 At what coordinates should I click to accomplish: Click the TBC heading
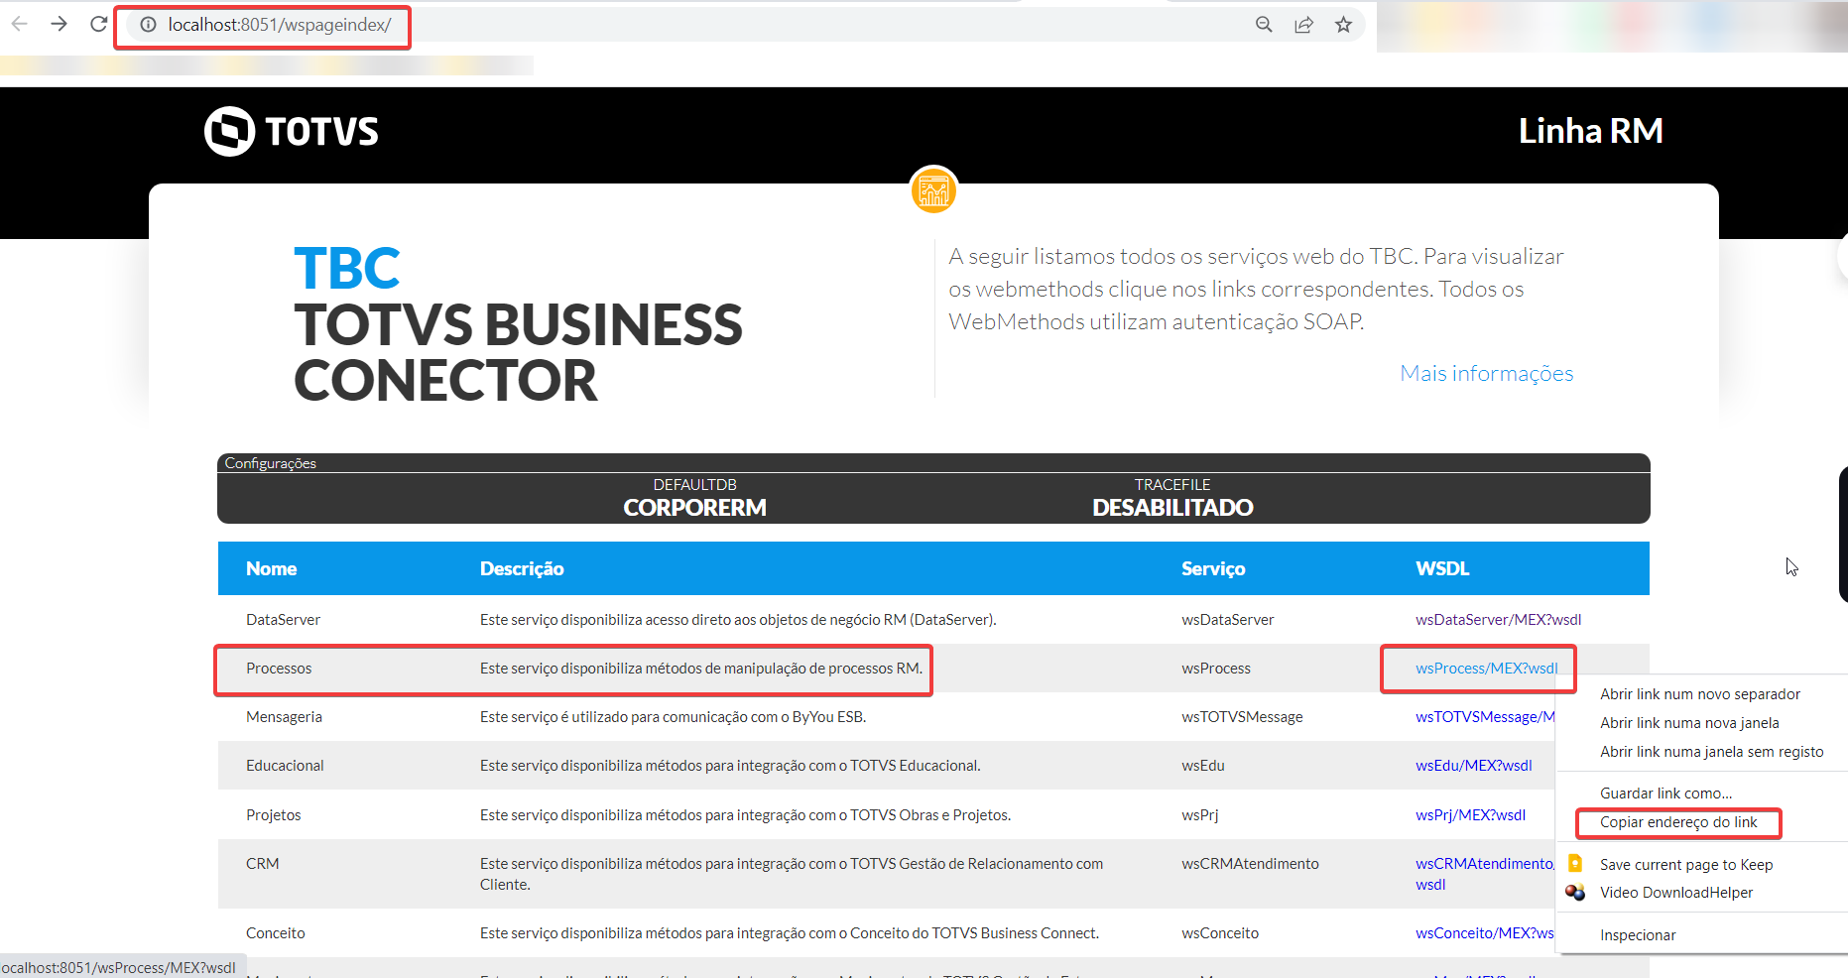(346, 268)
